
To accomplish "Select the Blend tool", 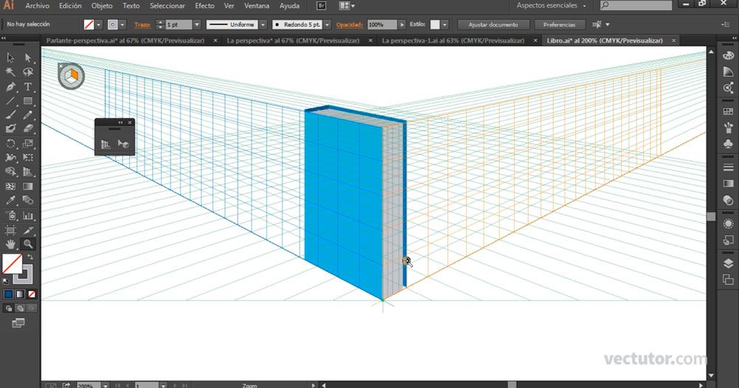I will point(28,201).
